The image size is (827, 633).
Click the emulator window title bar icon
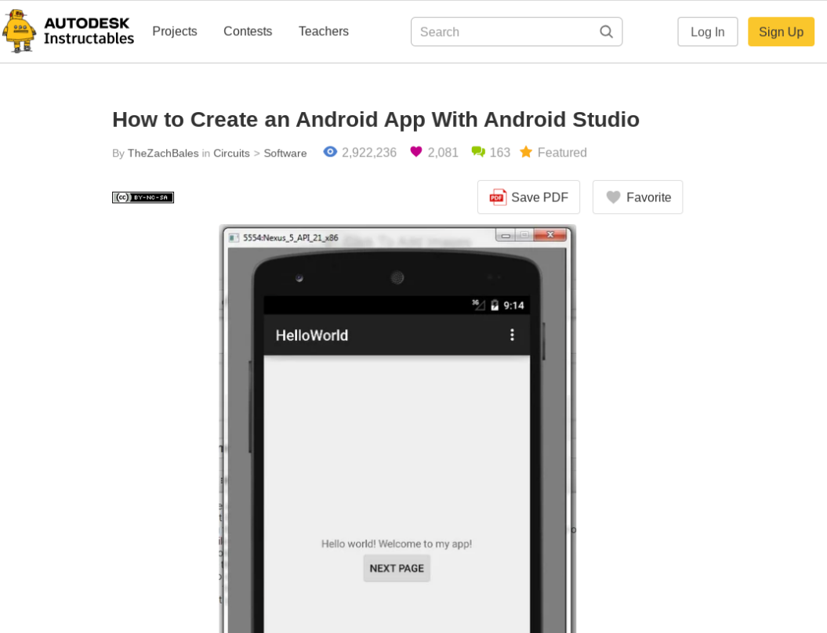(234, 237)
